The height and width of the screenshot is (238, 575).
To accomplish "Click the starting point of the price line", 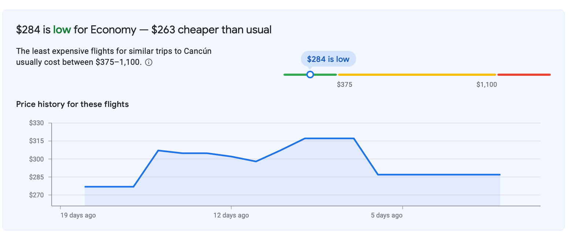I will (x=85, y=187).
